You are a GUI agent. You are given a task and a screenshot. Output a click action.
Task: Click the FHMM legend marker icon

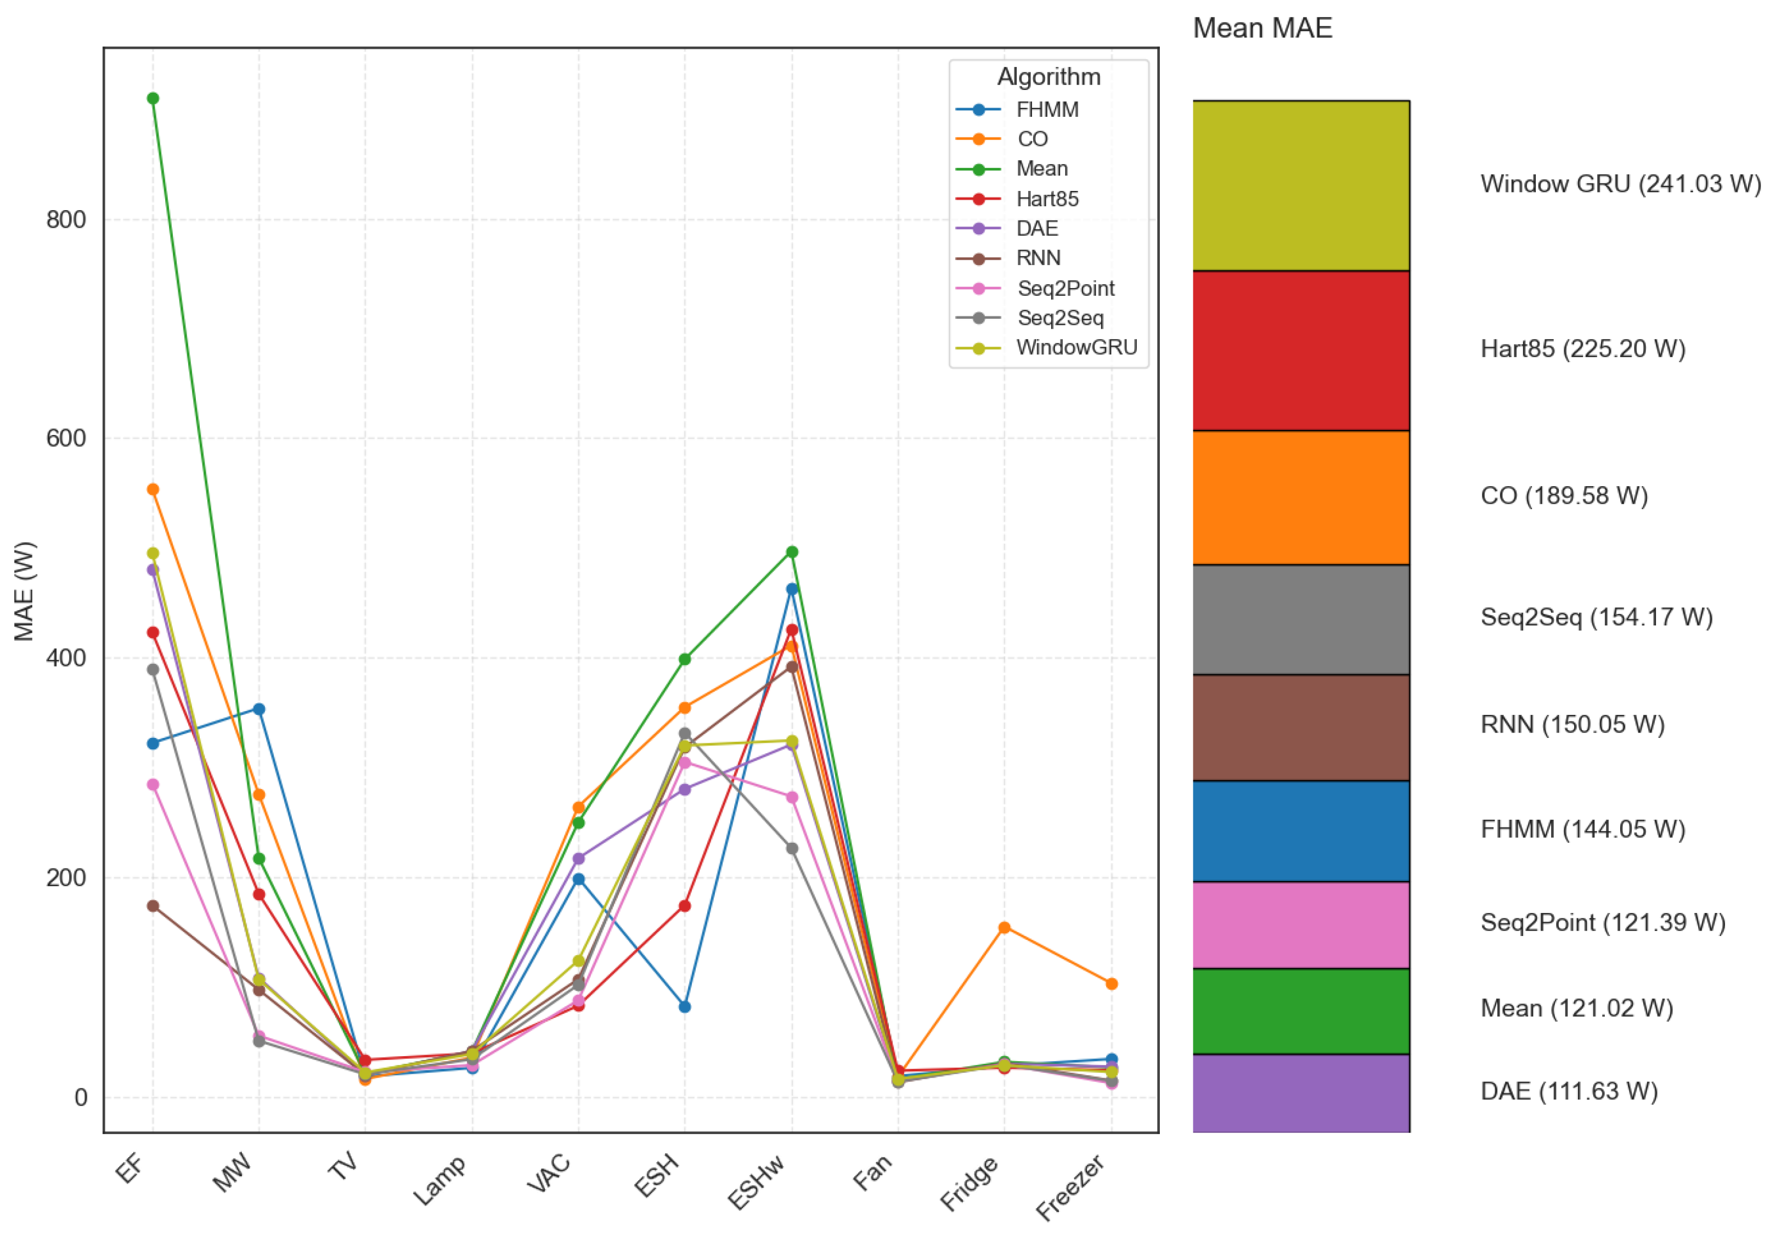[x=978, y=110]
